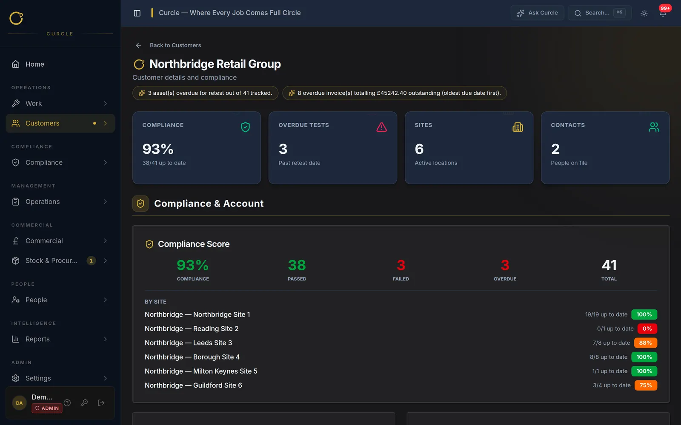Expand the Reports menu chevron
The image size is (681, 425).
(105, 339)
